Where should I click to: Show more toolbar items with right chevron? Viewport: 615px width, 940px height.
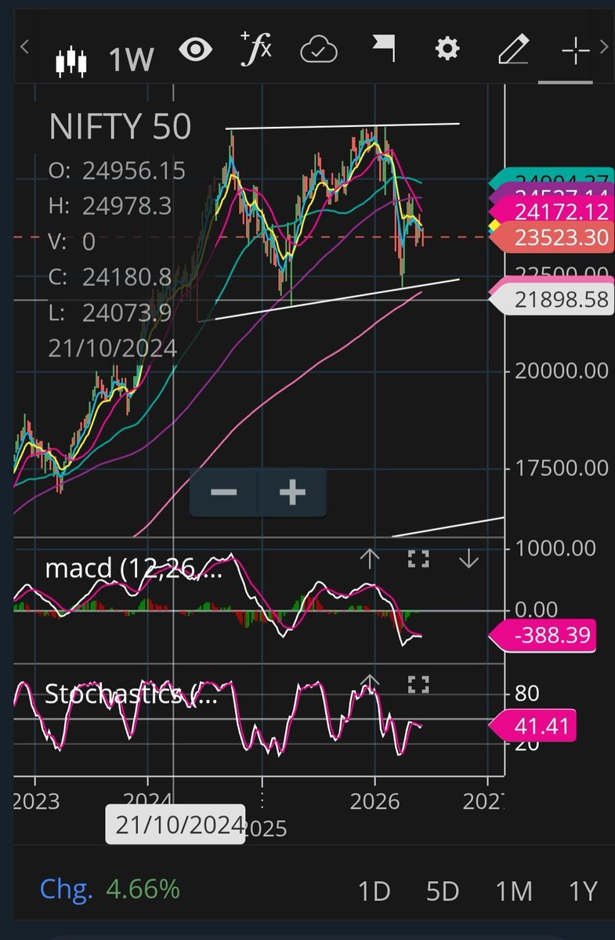(604, 48)
